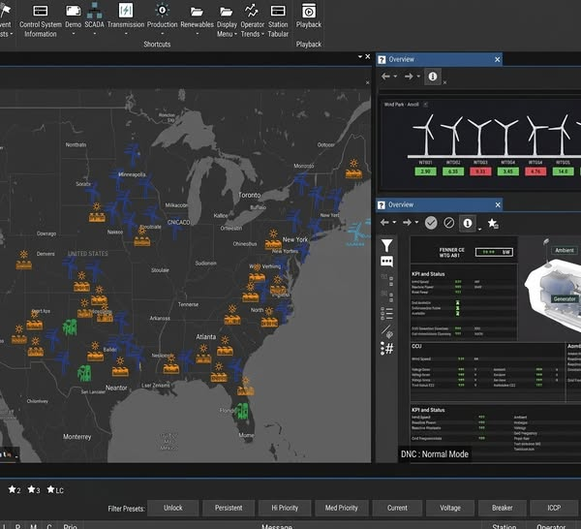
Task: Toggle the Persistent filter preset
Action: coord(229,508)
